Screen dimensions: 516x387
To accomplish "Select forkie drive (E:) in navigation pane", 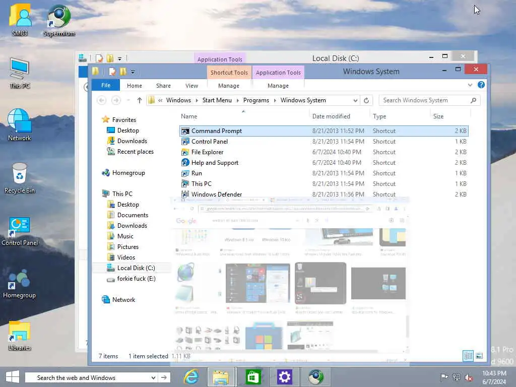I will coord(131,278).
